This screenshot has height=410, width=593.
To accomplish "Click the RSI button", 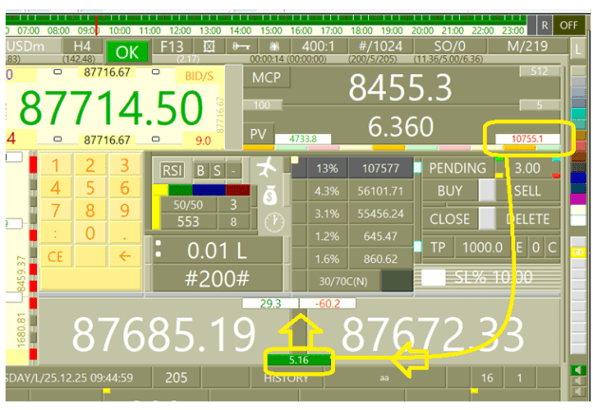I will (x=173, y=171).
